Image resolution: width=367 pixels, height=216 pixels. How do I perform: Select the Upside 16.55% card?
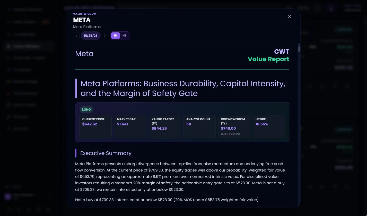[x=269, y=127]
